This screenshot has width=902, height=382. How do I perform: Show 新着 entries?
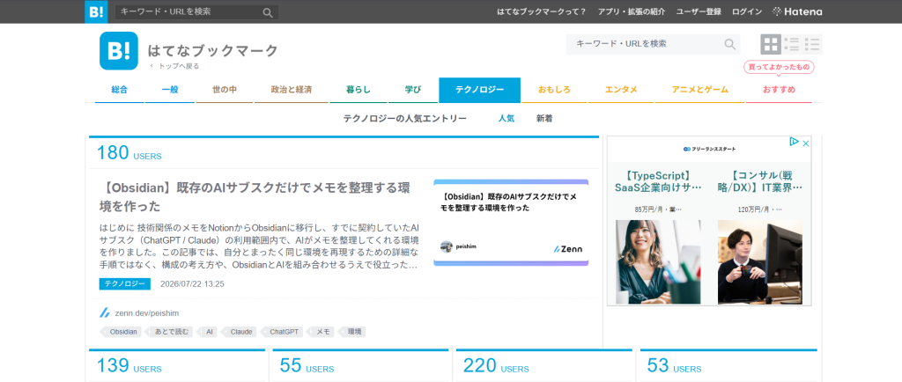[544, 119]
